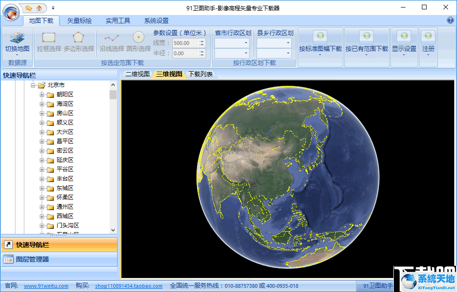Select the 怀柔区 tree item
The width and height of the screenshot is (457, 292).
[65, 197]
